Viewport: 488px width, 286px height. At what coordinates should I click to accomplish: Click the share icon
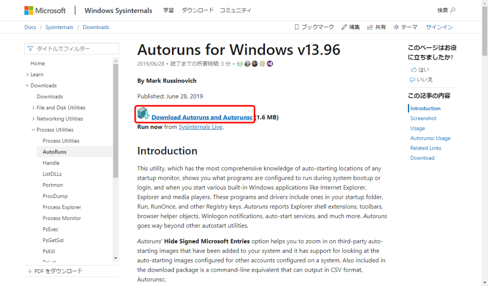370,27
